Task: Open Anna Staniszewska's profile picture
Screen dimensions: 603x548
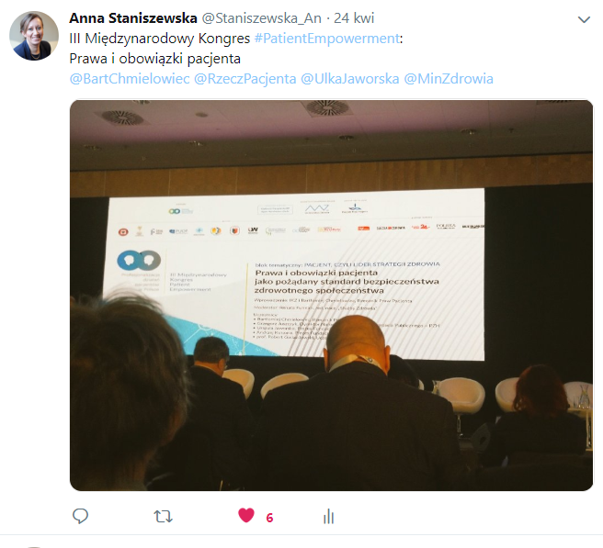Action: pyautogui.click(x=34, y=36)
